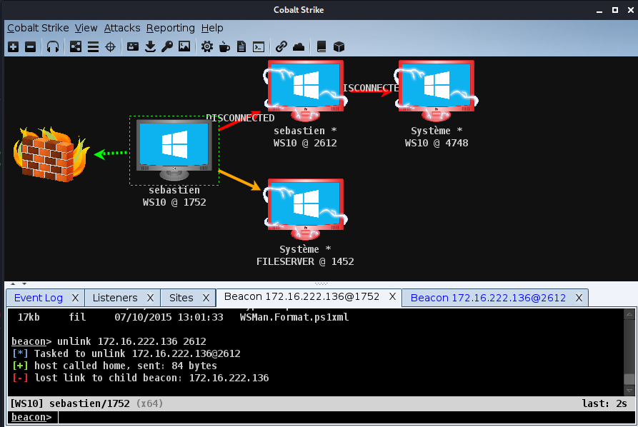The height and width of the screenshot is (427, 638).
Task: Open the Reporting menu
Action: (x=170, y=28)
